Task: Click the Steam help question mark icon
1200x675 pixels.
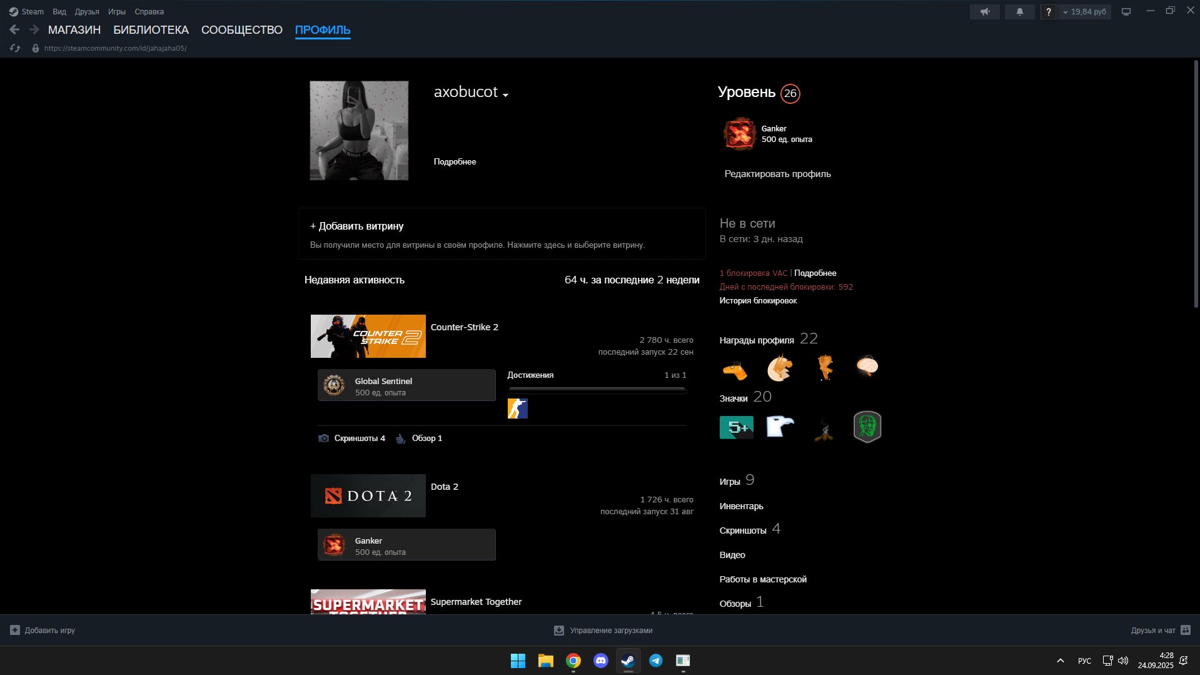Action: [1048, 12]
